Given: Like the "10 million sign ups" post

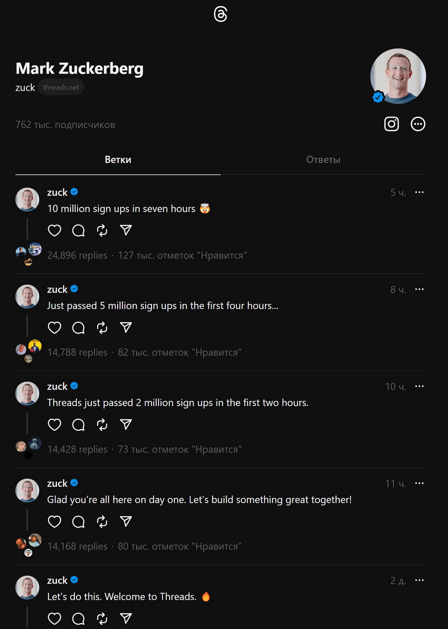Looking at the screenshot, I should [x=55, y=230].
